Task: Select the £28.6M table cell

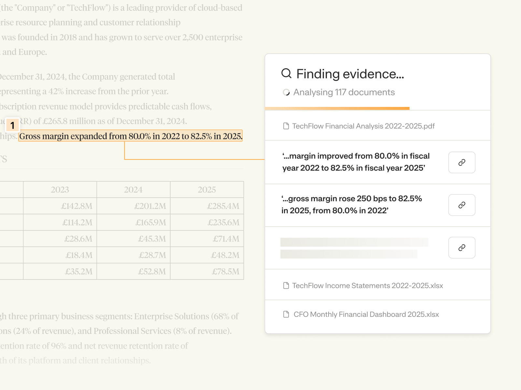Action: 60,239
